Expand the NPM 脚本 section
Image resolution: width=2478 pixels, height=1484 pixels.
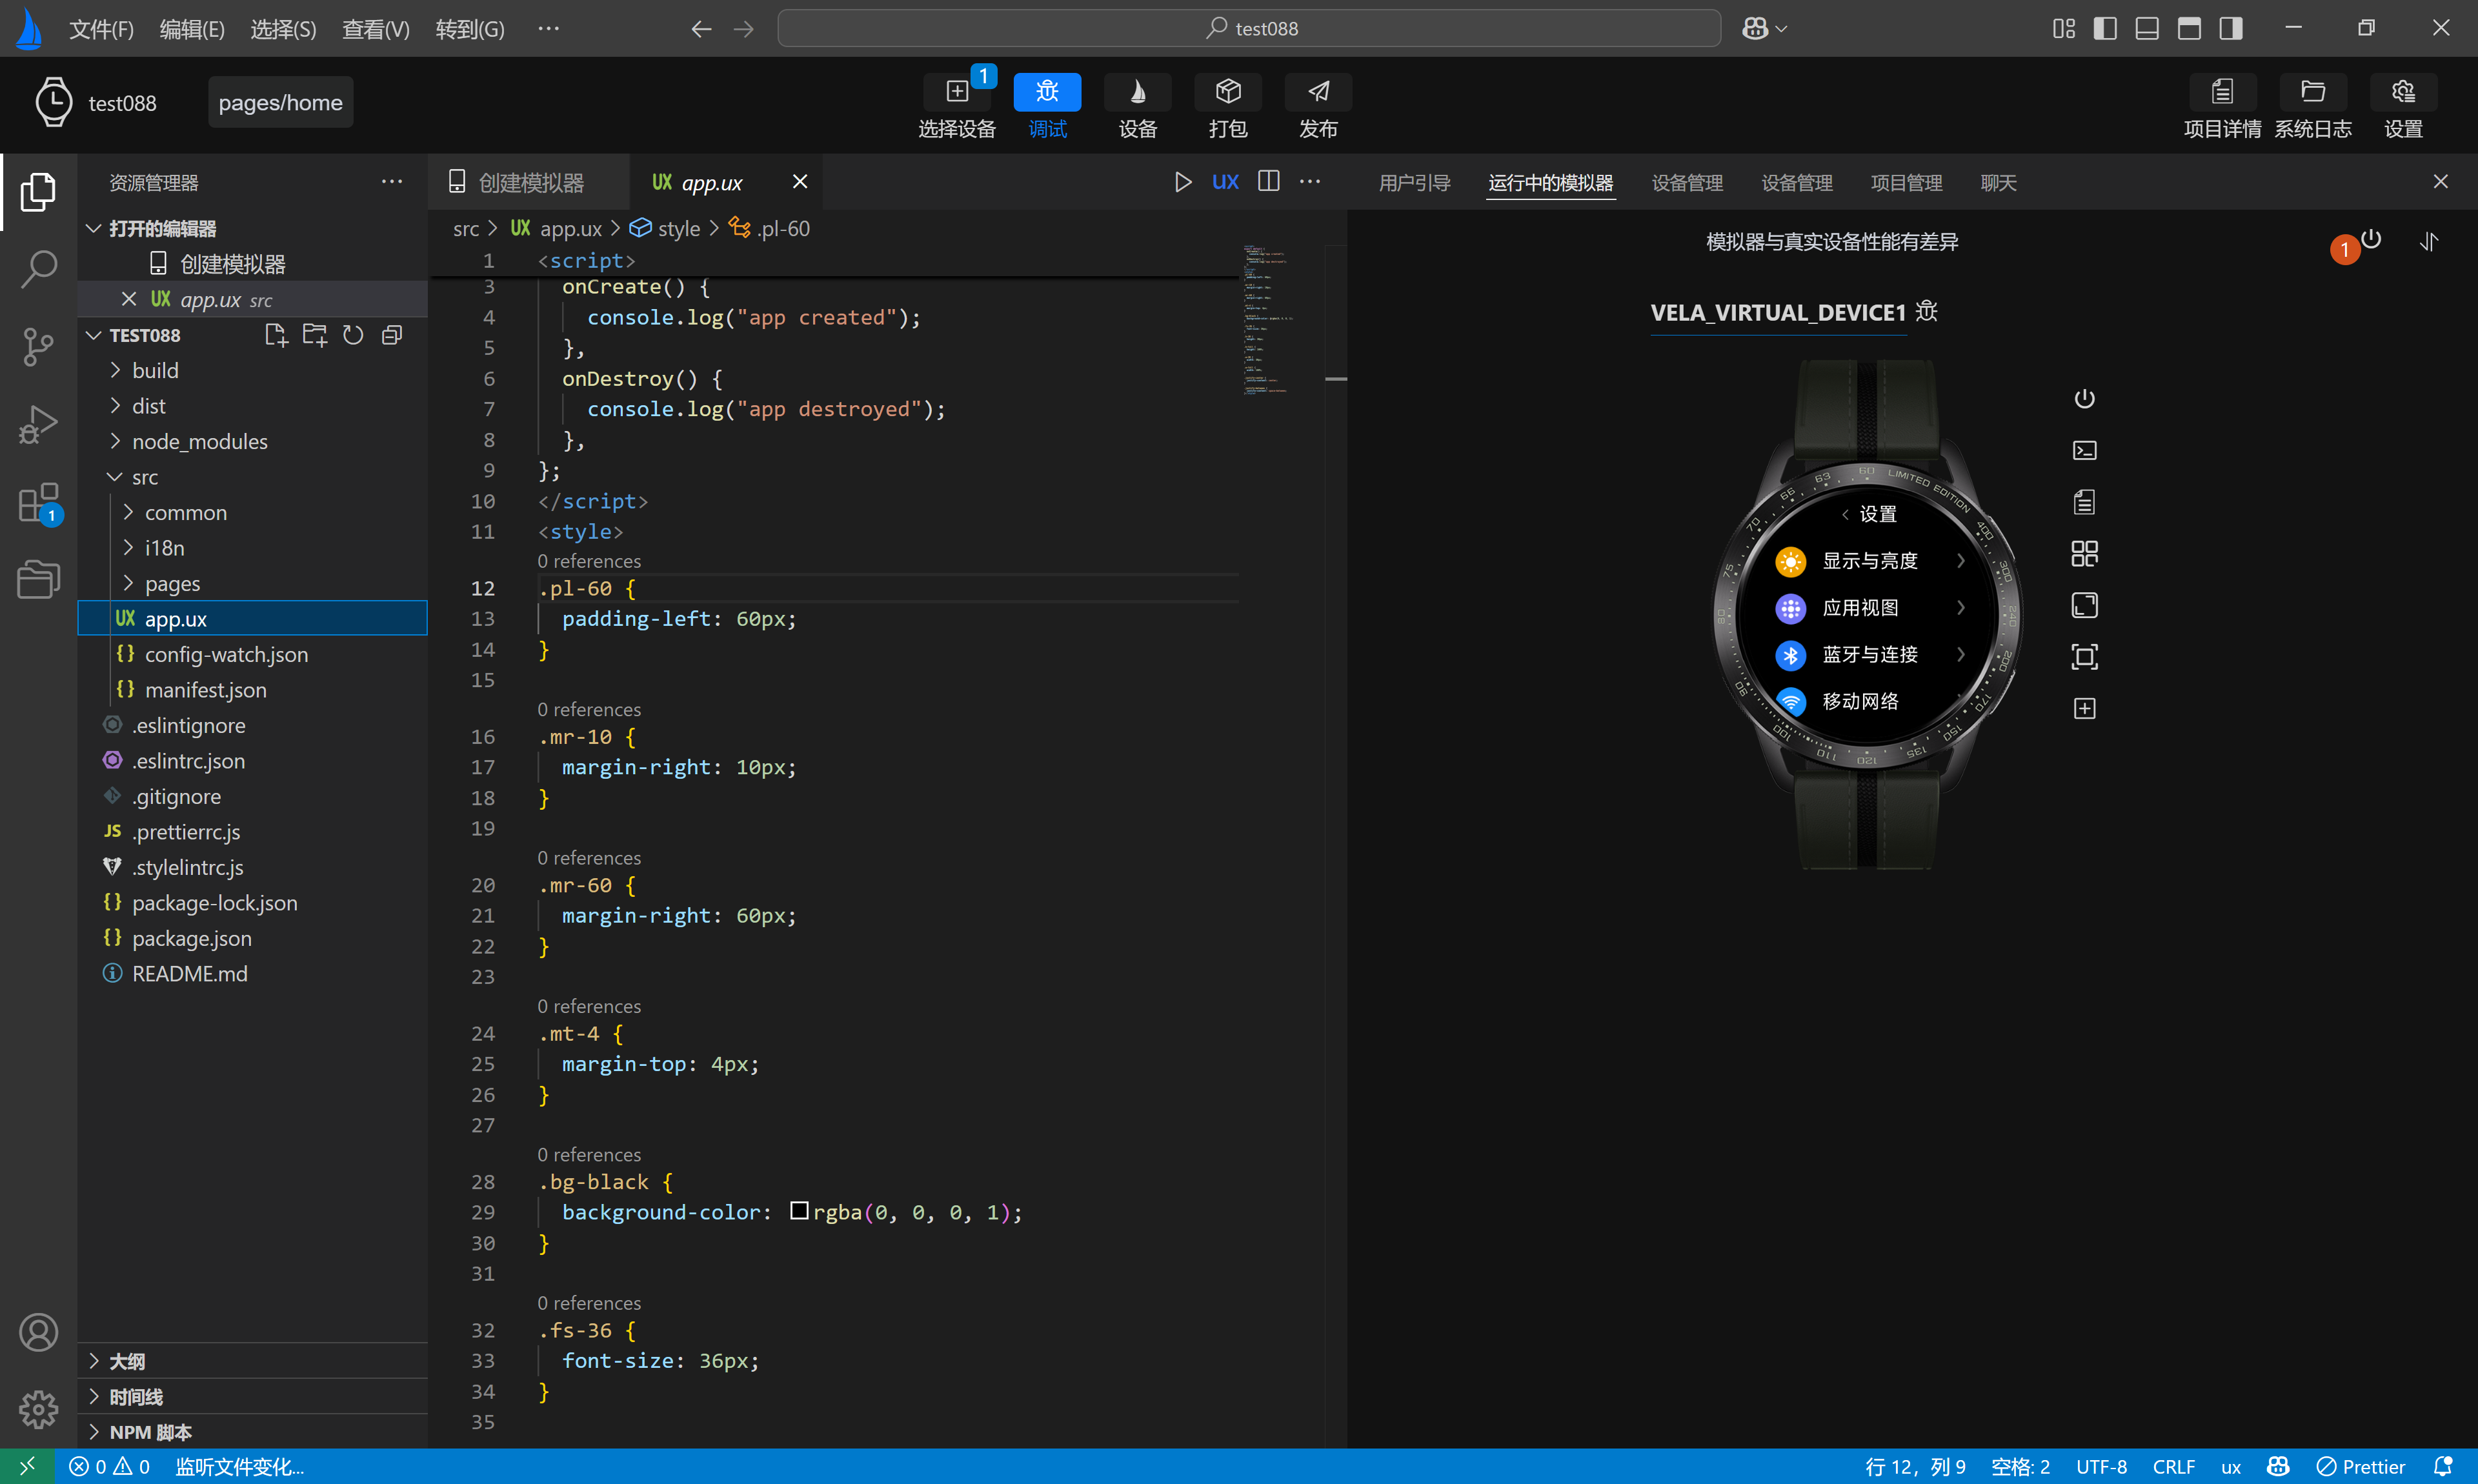[x=150, y=1432]
